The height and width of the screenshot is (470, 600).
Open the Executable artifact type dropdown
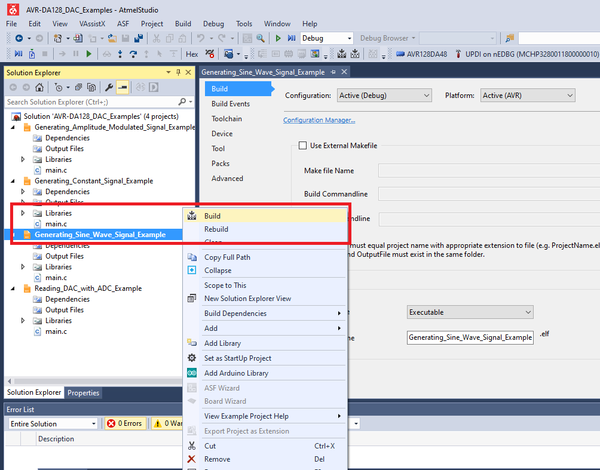470,312
